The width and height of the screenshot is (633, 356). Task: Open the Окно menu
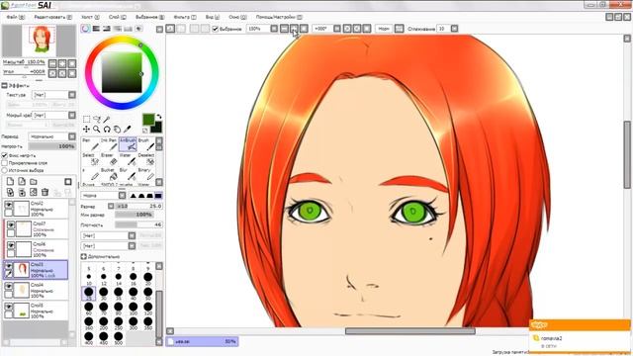pyautogui.click(x=237, y=18)
